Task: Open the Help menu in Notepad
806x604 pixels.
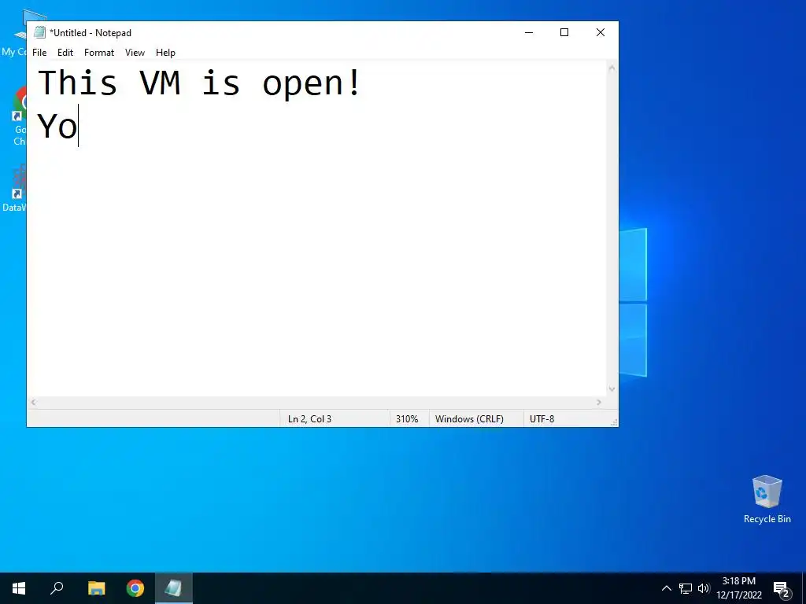Action: pos(165,53)
